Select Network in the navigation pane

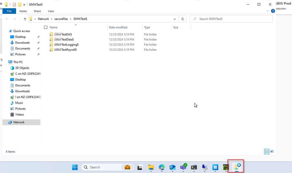tap(19, 122)
